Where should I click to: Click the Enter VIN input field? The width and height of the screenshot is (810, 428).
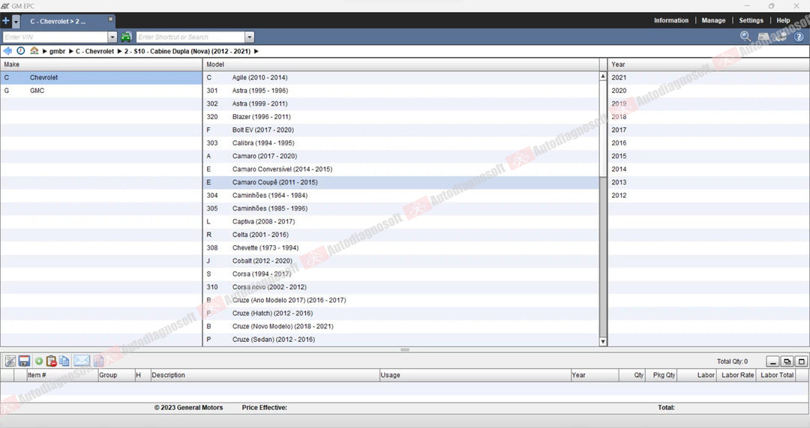click(55, 37)
